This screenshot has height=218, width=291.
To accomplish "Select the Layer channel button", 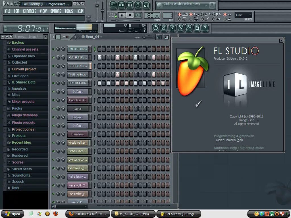I will (x=78, y=109).
